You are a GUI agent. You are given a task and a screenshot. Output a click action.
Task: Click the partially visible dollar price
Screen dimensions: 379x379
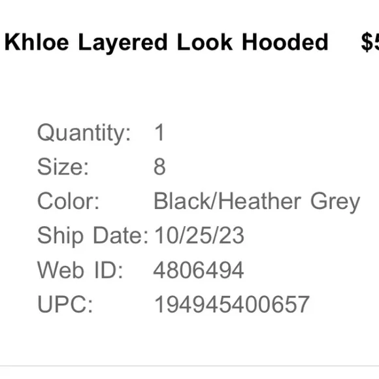coord(370,42)
